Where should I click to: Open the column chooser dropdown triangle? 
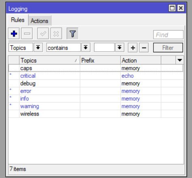click(x=179, y=60)
